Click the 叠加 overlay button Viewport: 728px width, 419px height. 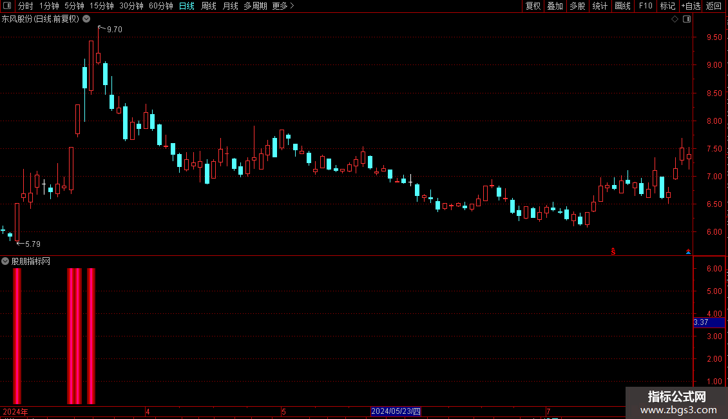(x=555, y=6)
